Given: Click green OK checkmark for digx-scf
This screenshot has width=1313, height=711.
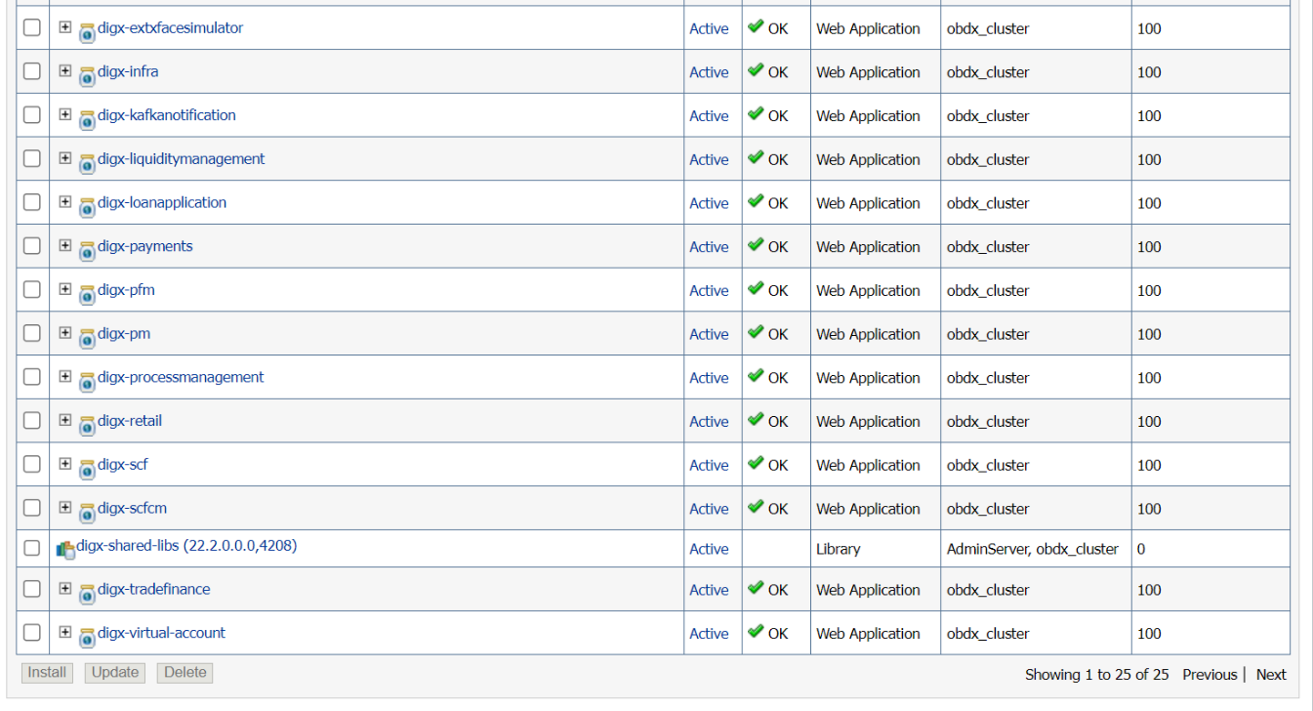Looking at the screenshot, I should click(756, 464).
